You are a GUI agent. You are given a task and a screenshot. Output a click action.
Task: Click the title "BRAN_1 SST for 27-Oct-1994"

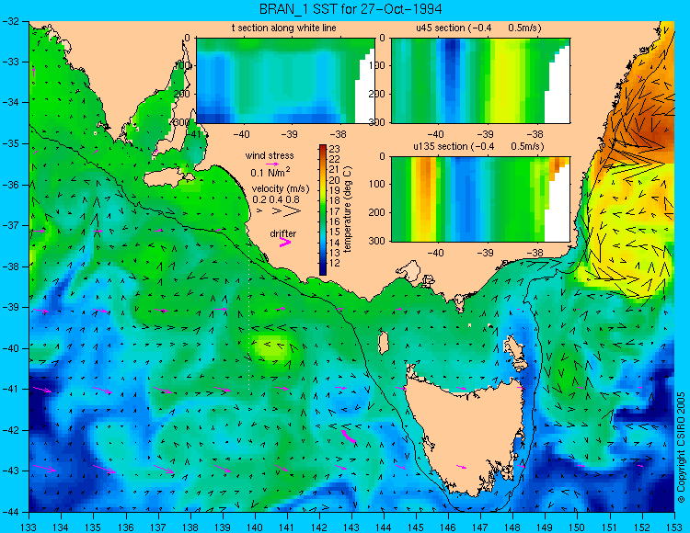pos(351,9)
